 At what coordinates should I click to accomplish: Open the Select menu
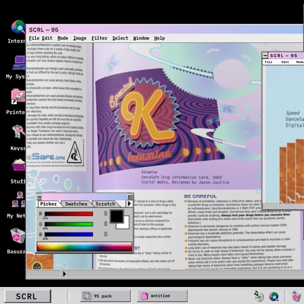tap(120, 38)
